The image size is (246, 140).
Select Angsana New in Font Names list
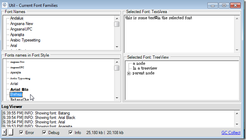point(22,24)
